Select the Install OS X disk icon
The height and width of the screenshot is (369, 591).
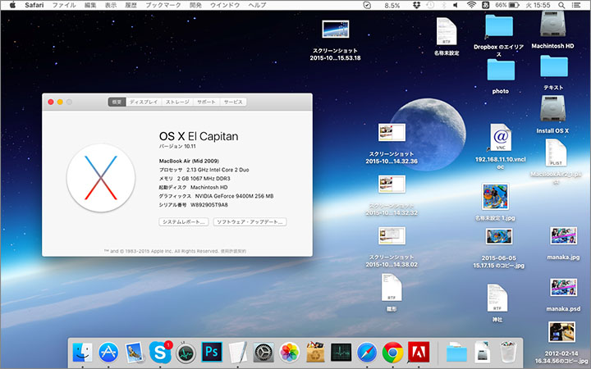[x=552, y=109]
